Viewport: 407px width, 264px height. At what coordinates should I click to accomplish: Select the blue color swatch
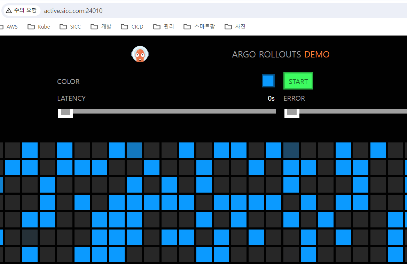coord(268,81)
